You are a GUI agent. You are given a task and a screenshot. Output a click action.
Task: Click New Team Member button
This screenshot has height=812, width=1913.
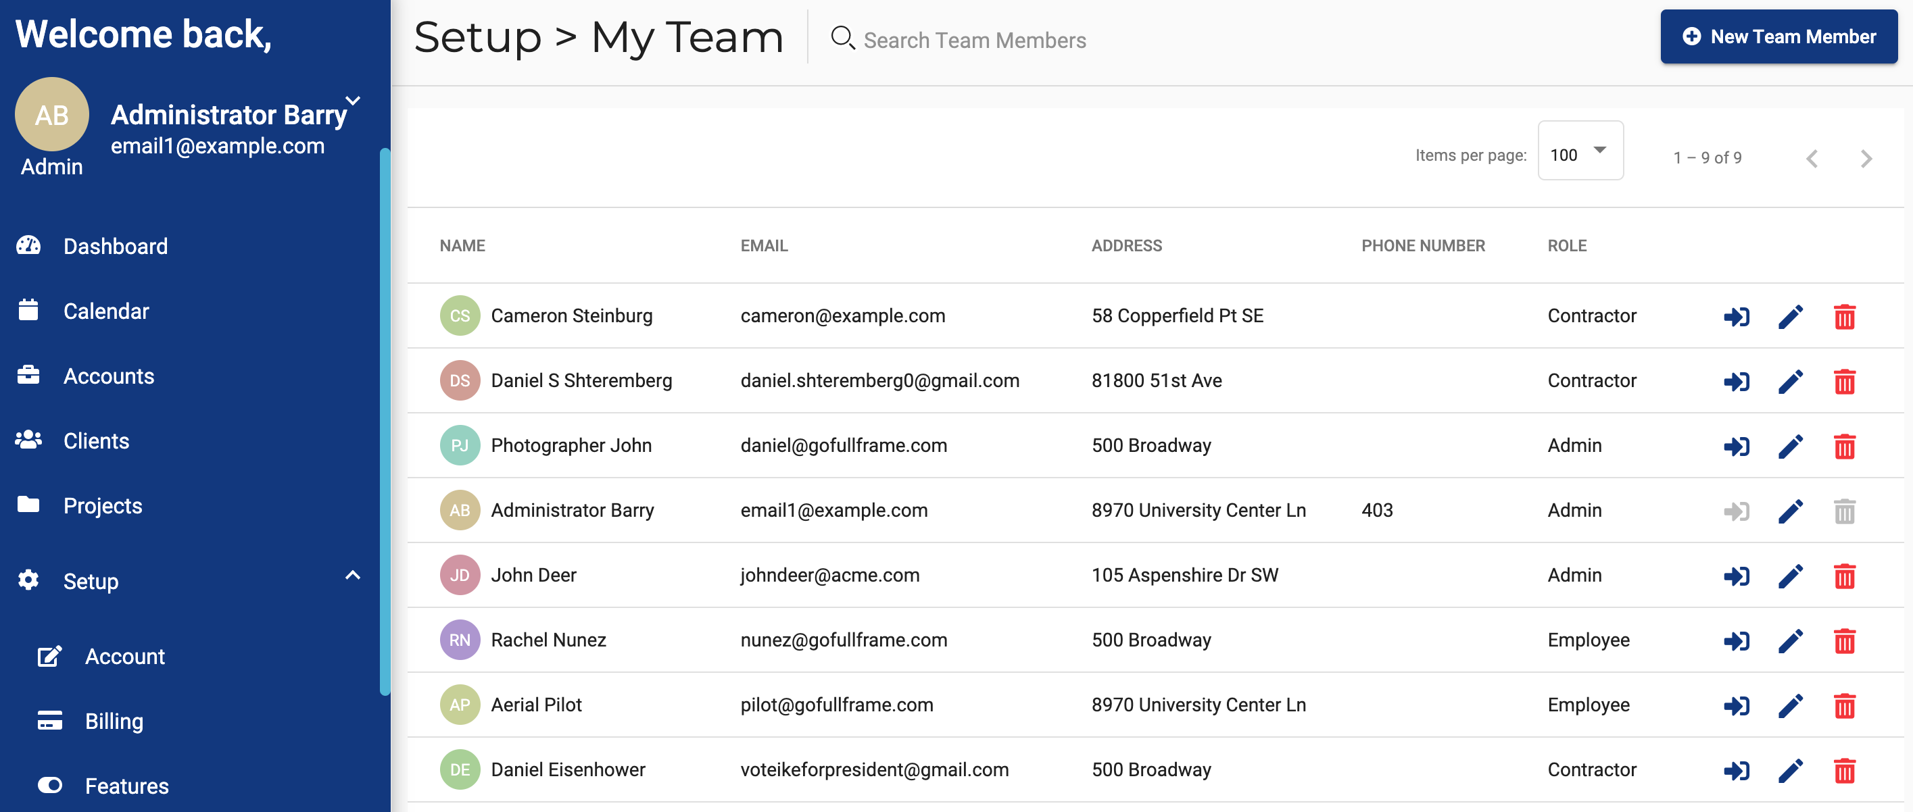point(1778,36)
